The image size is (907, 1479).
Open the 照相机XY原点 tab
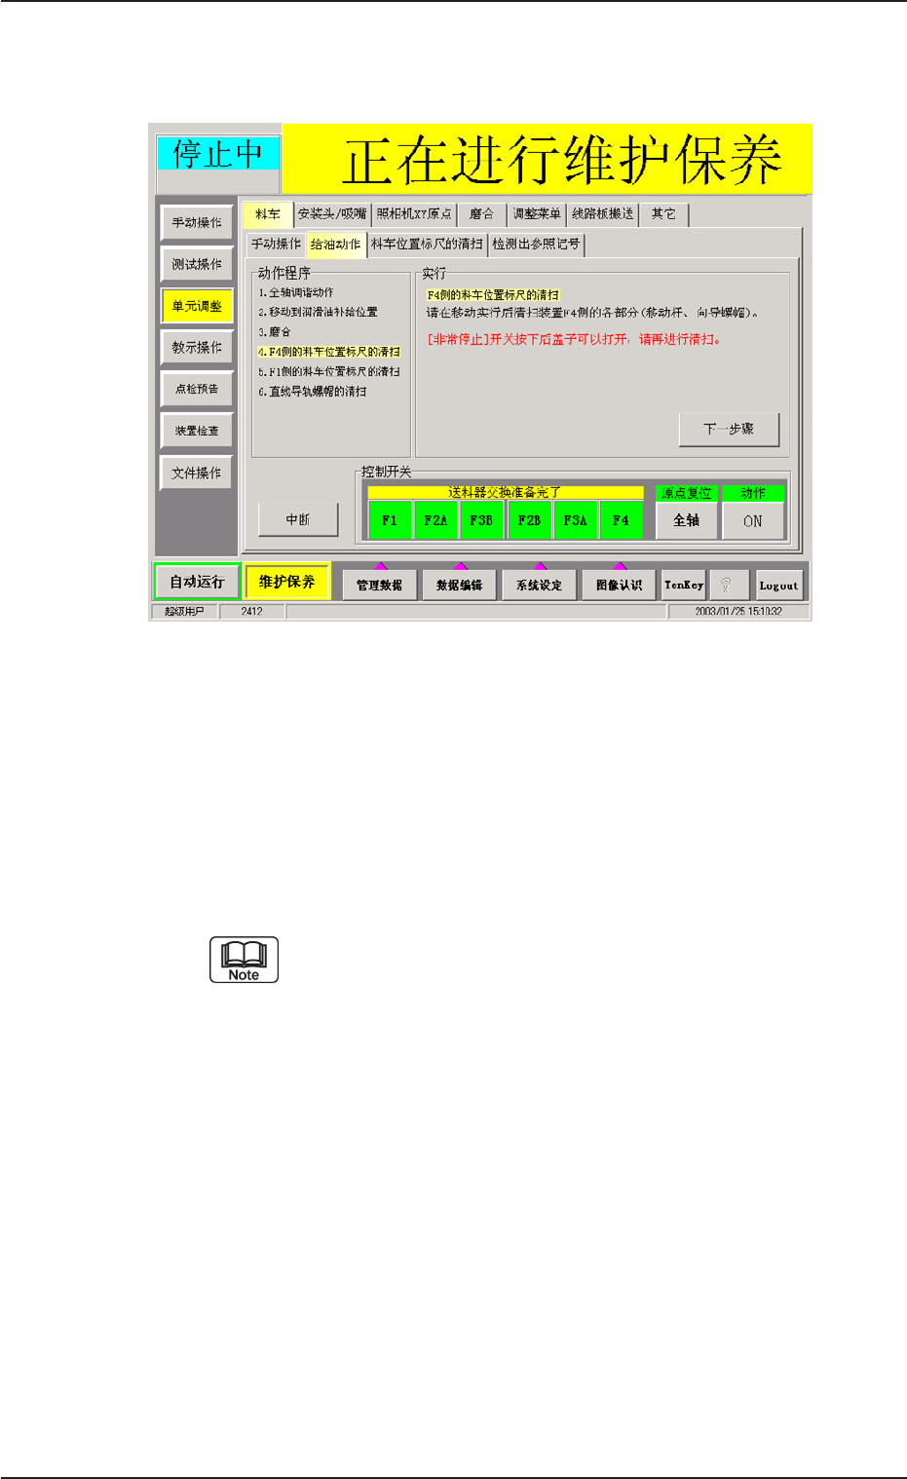[x=414, y=214]
